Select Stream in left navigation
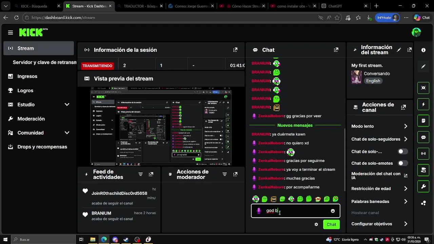 tap(39, 48)
